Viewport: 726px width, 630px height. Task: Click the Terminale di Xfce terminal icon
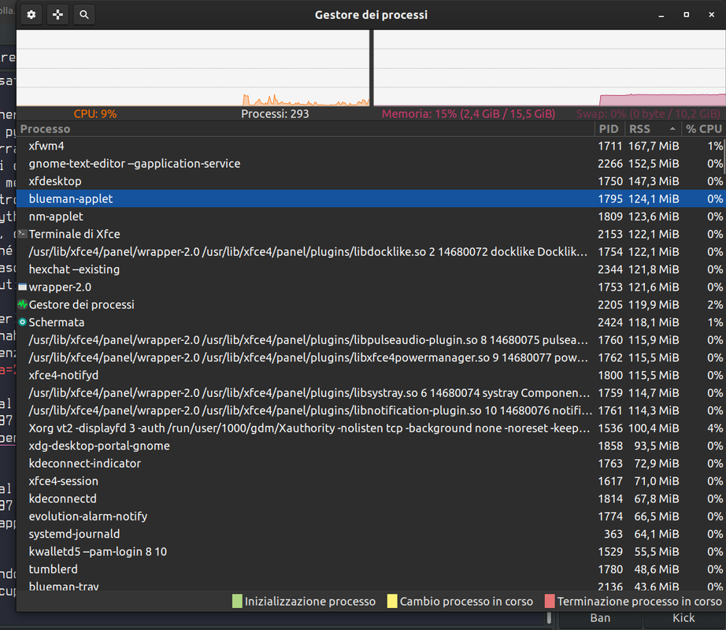pos(22,234)
